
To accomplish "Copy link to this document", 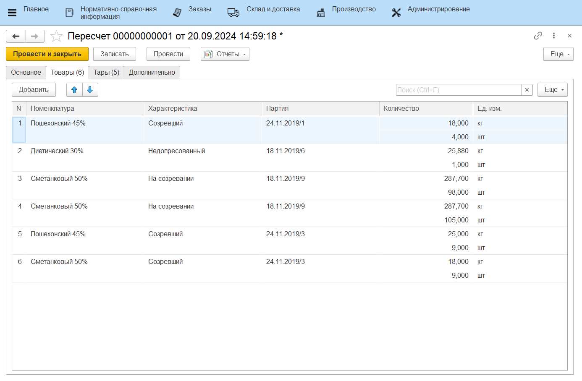I will click(x=538, y=36).
